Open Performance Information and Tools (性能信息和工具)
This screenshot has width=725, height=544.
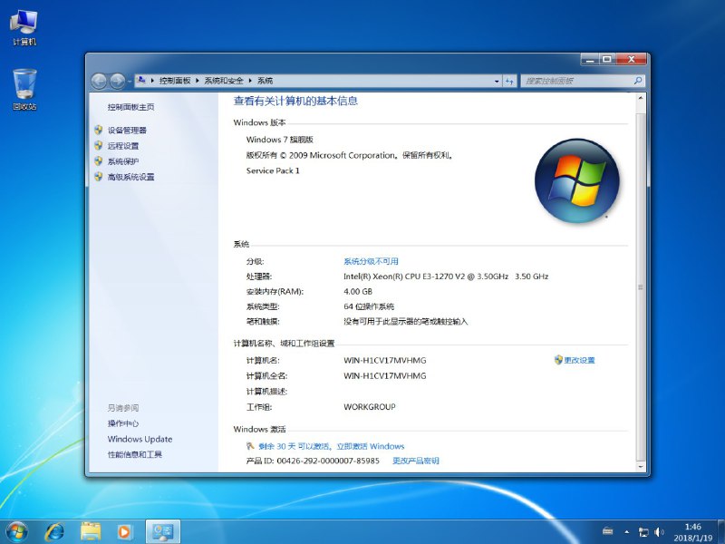[134, 455]
